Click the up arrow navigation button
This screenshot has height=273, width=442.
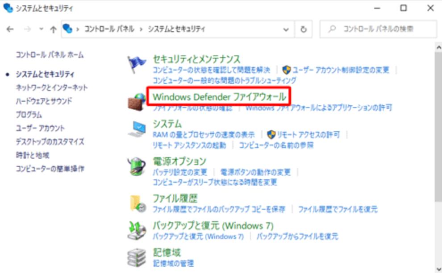(x=53, y=29)
